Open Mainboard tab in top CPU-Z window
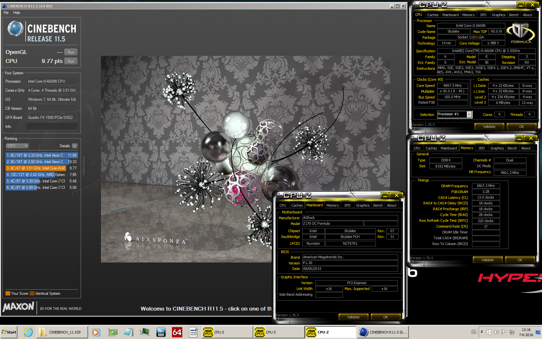The height and width of the screenshot is (339, 542). pyautogui.click(x=450, y=15)
